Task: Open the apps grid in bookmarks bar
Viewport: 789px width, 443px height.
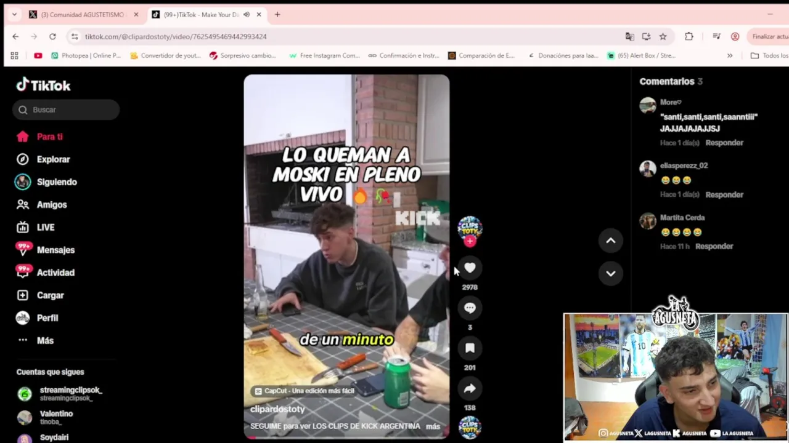Action: (x=14, y=55)
